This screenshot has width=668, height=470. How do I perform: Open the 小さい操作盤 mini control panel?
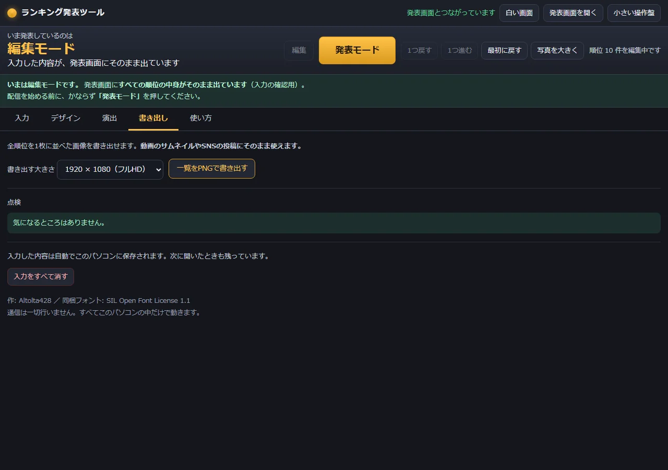tap(634, 13)
